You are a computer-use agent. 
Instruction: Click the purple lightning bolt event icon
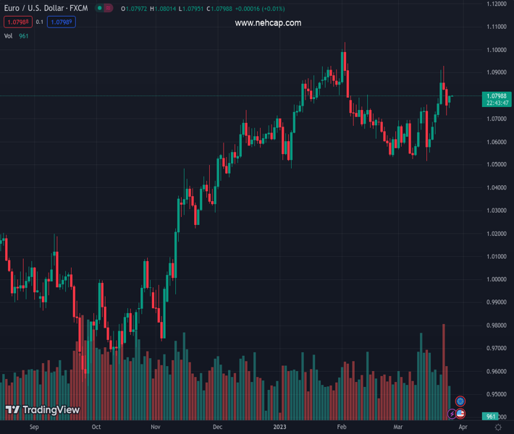click(452, 414)
